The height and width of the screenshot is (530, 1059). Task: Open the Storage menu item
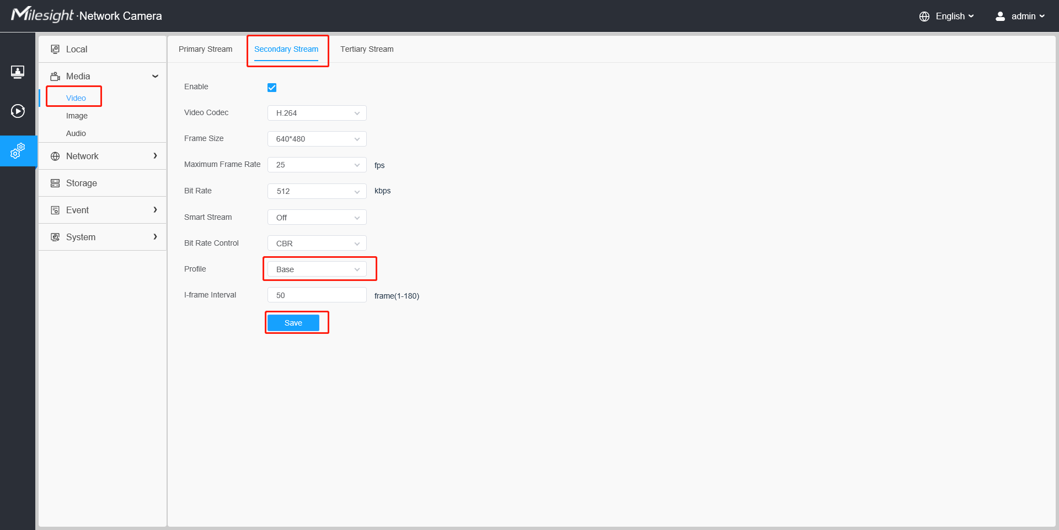(103, 183)
